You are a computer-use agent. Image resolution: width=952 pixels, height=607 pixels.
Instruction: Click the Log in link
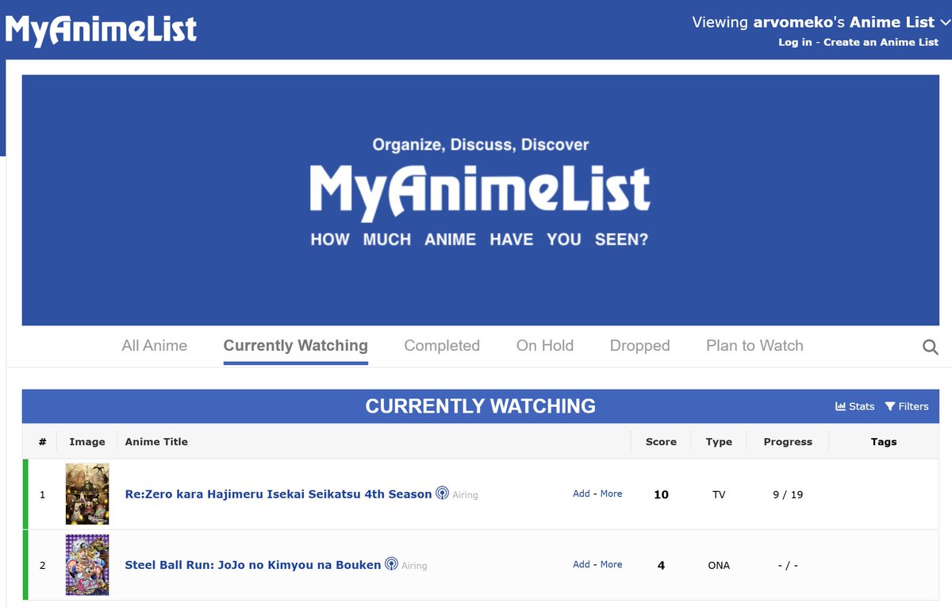click(x=795, y=42)
